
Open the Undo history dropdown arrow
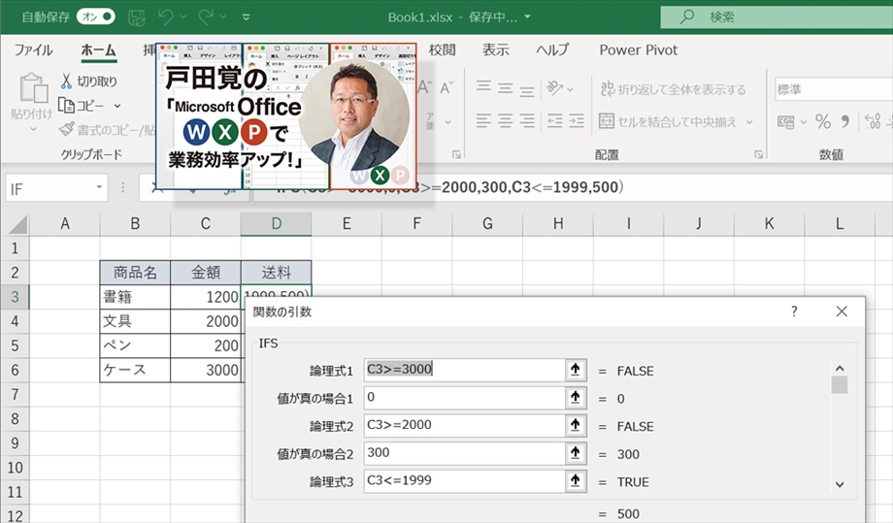(x=183, y=17)
